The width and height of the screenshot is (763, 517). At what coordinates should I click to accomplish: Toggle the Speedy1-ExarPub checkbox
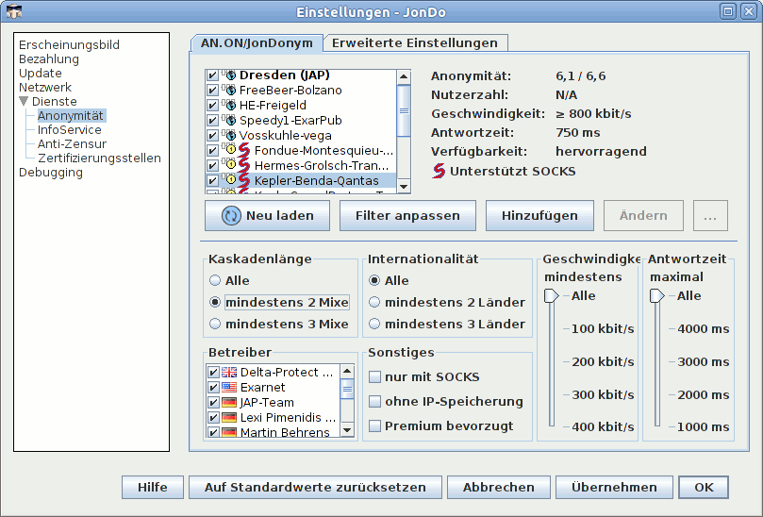(x=212, y=121)
